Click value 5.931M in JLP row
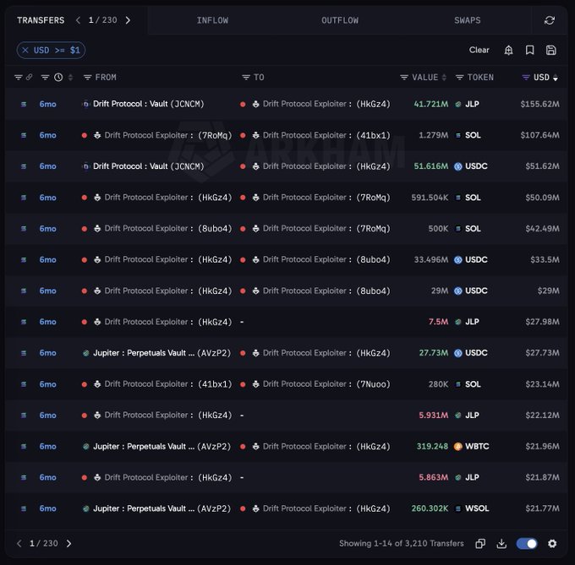Screen dimensions: 575x565 tap(434, 416)
